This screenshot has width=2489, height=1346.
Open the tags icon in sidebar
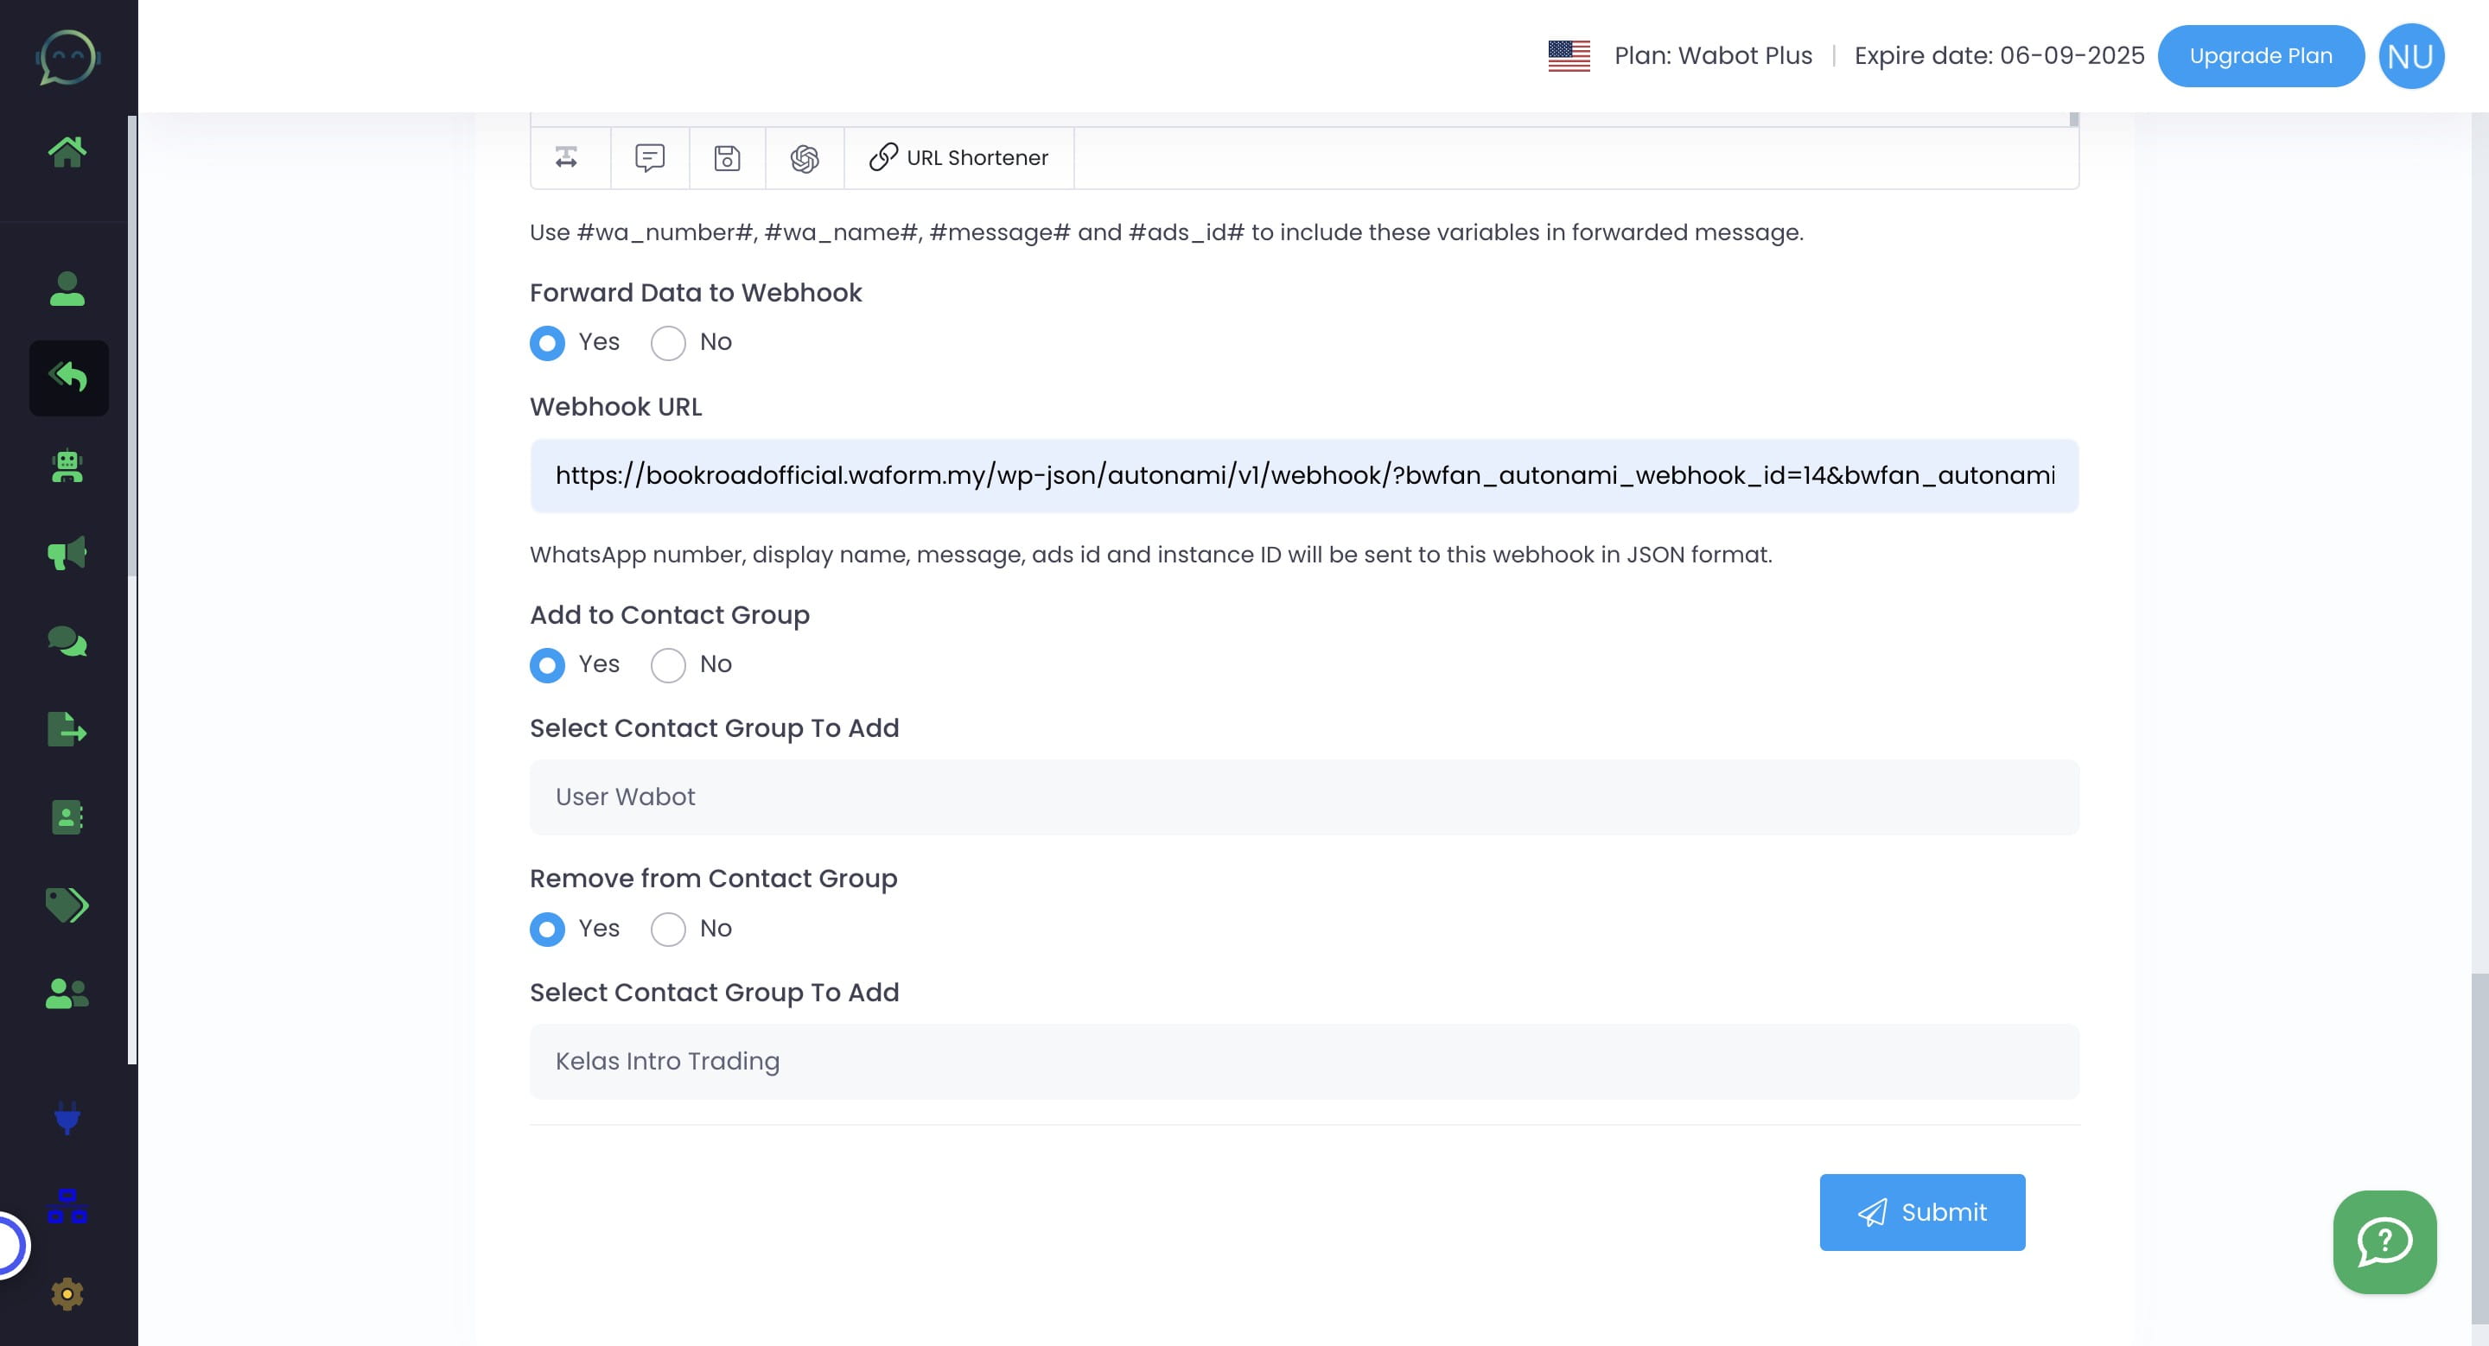tap(67, 905)
